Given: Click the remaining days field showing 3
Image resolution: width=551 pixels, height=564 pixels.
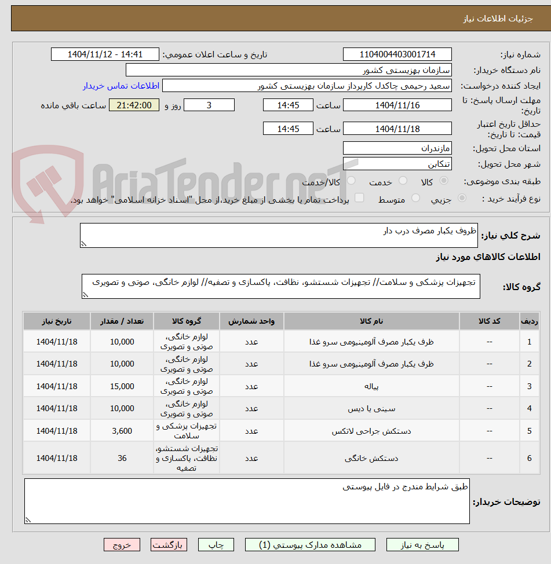Looking at the screenshot, I should (x=209, y=105).
